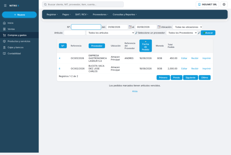Open the SIAT / RCV menu
231x155 pixels.
coord(82,15)
